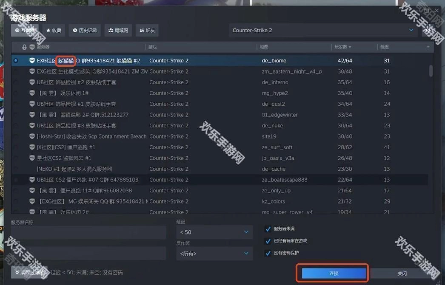Click VAC shield icon on jb_oasis_v3a row
This screenshot has width=445, height=285.
point(32,158)
